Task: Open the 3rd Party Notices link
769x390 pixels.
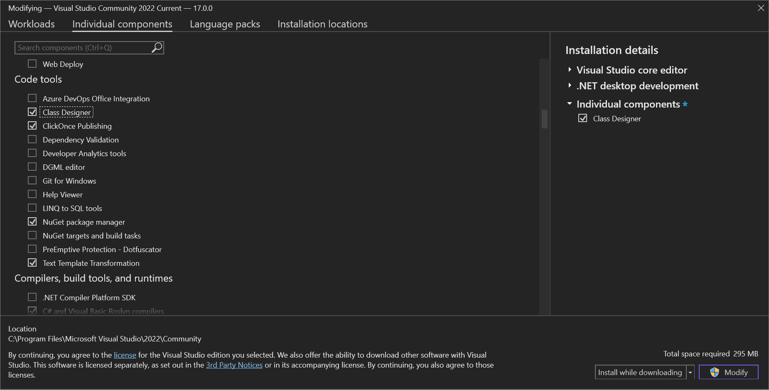Action: click(x=234, y=365)
